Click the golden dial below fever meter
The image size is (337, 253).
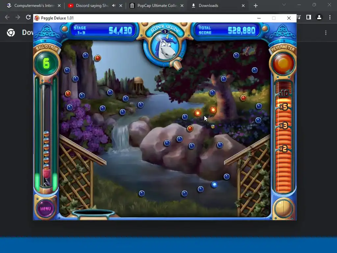(283, 209)
